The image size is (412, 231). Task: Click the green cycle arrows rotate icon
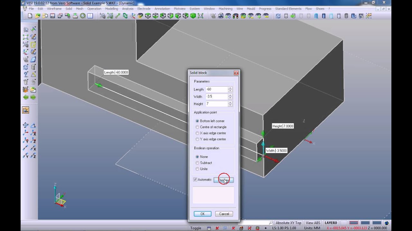click(125, 16)
